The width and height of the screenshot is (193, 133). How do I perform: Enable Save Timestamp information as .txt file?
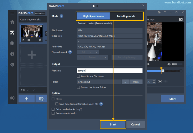[57, 104]
